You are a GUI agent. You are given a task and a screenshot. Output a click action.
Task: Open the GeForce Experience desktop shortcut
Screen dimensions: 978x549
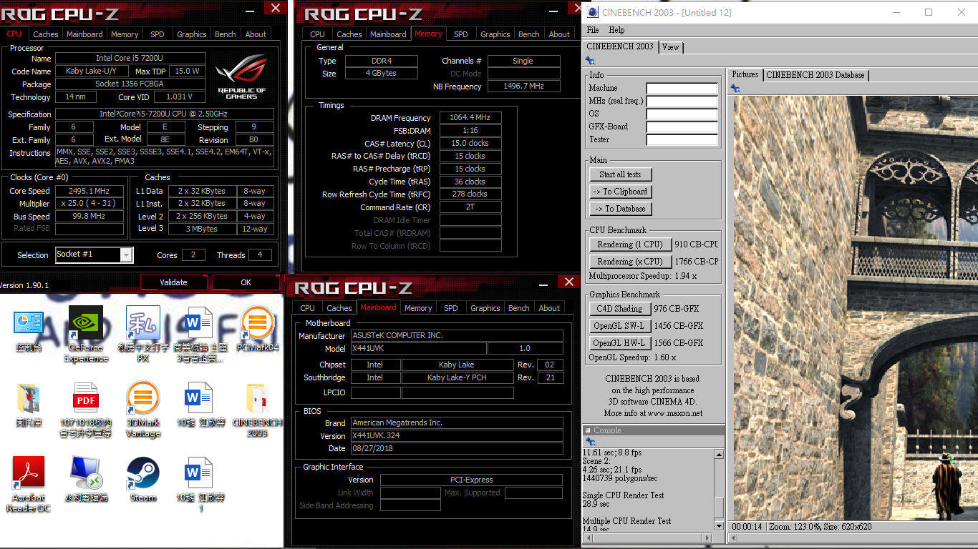point(86,334)
